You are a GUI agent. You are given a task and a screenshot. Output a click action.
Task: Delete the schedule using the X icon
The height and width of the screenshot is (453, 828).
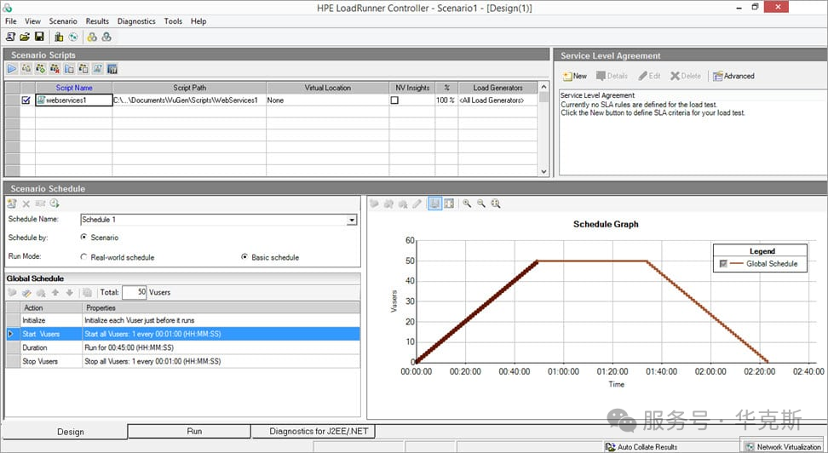click(26, 204)
